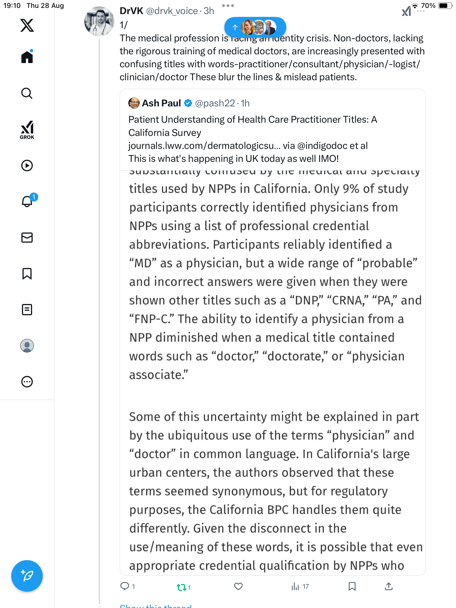Open the Video tab in the sidebar
Image resolution: width=456 pixels, height=608 pixels.
click(x=27, y=166)
